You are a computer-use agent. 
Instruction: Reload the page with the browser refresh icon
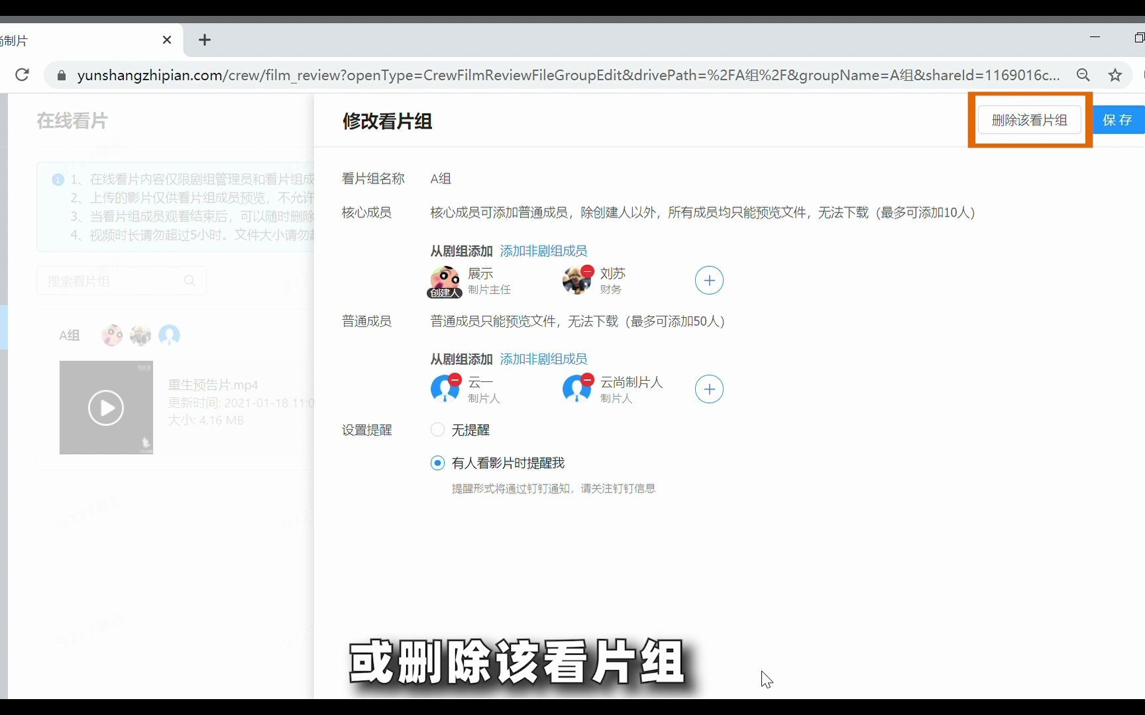click(x=22, y=75)
